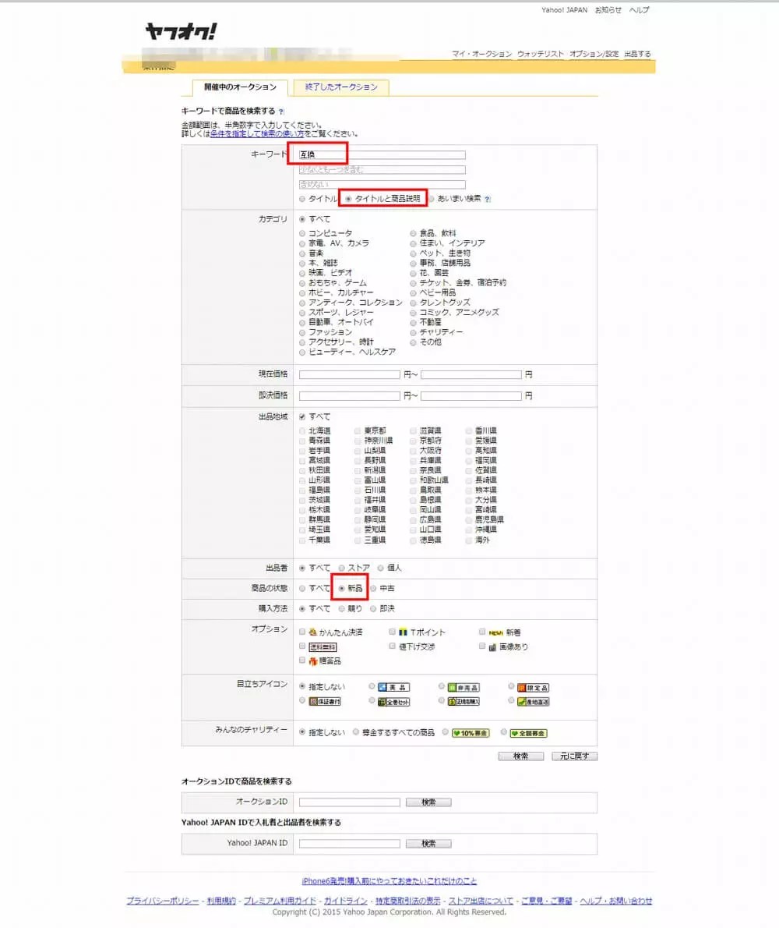Select あいまい検索 radio button
Screen dimensions: 779x928
pos(431,199)
